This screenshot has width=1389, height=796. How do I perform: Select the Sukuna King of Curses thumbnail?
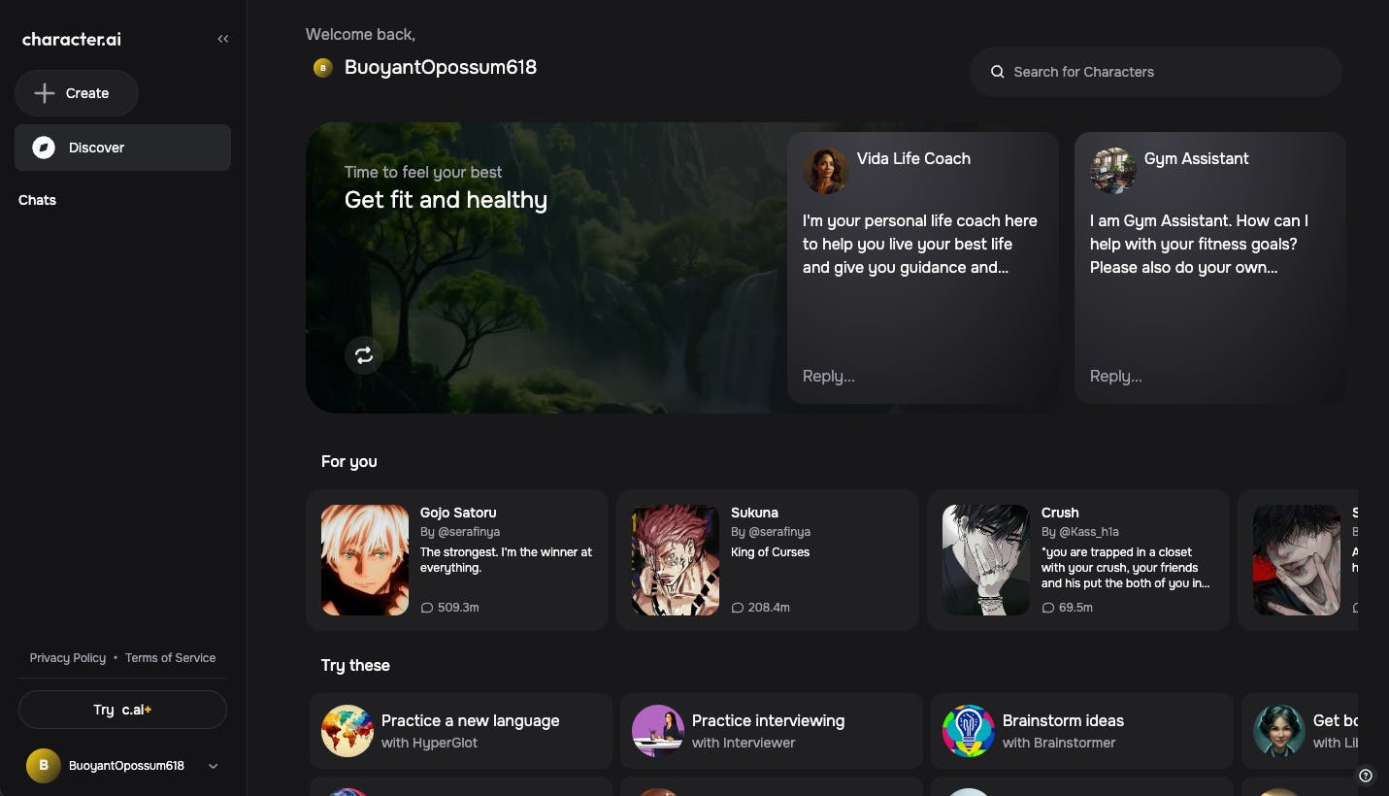tap(675, 560)
